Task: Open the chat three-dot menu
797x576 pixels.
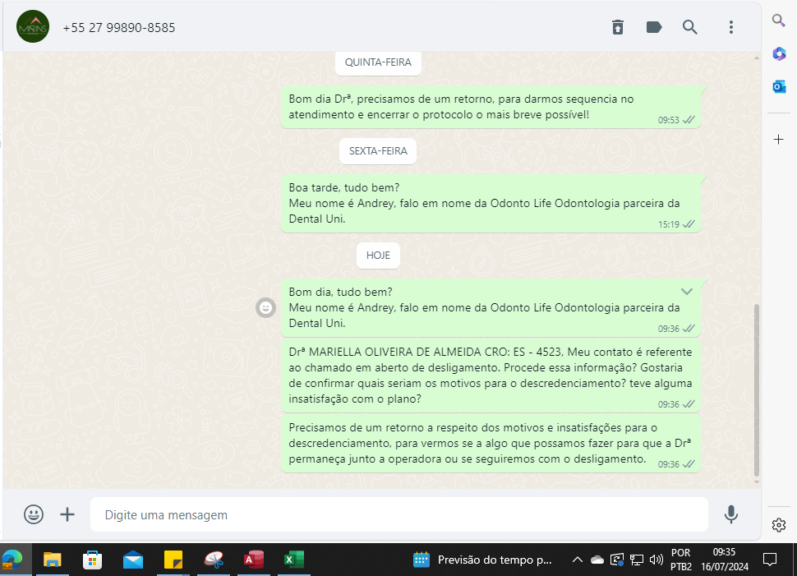Action: [731, 27]
